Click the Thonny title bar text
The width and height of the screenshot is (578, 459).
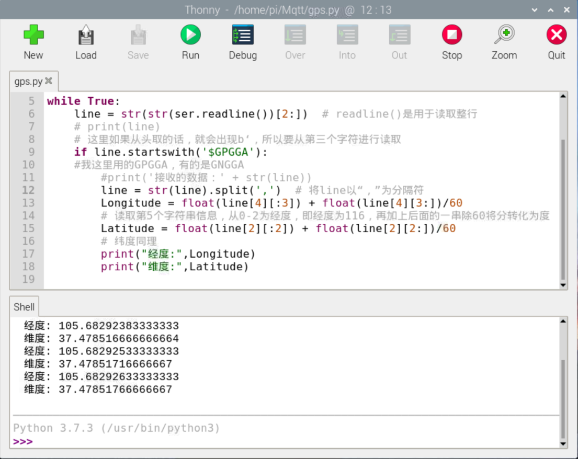(x=288, y=10)
